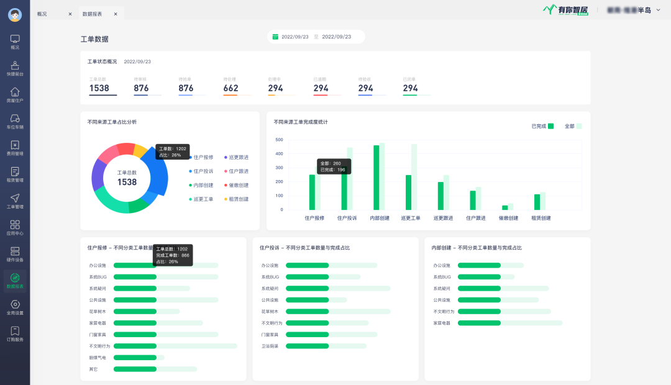The image size is (671, 385).
Task: Click 其它 progress bar in 住户报修 panel
Action: pyautogui.click(x=155, y=369)
